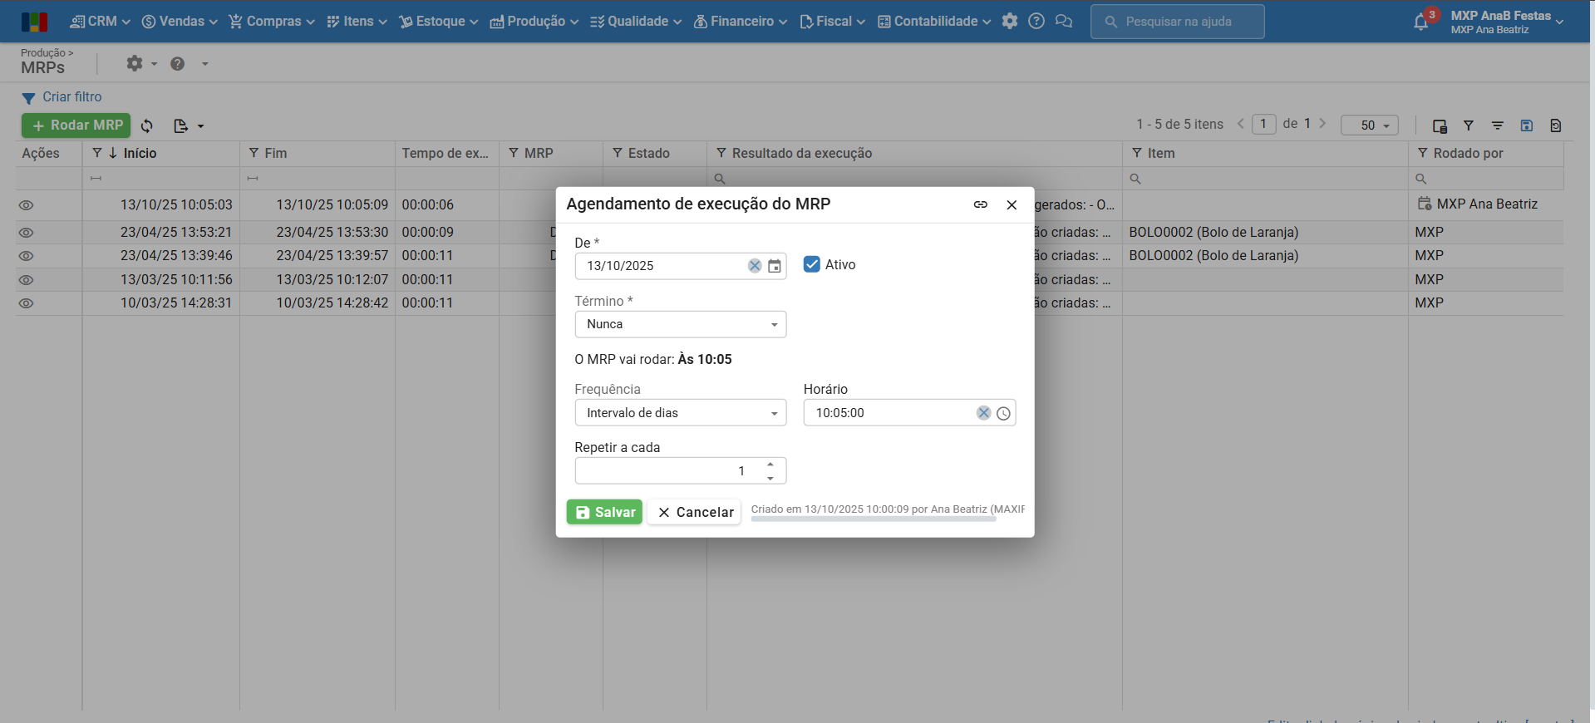The image size is (1595, 723).
Task: Open the chat messages icon
Action: coord(1064,22)
